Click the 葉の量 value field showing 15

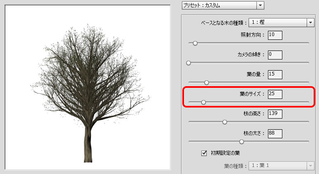[275, 74]
